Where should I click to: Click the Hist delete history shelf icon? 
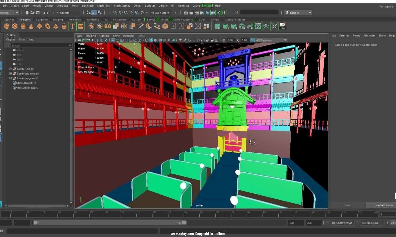(x=283, y=26)
